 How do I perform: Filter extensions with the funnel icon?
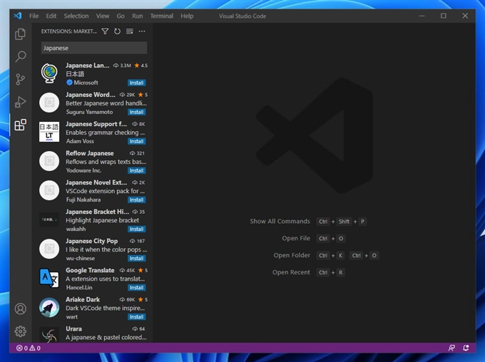click(x=105, y=31)
